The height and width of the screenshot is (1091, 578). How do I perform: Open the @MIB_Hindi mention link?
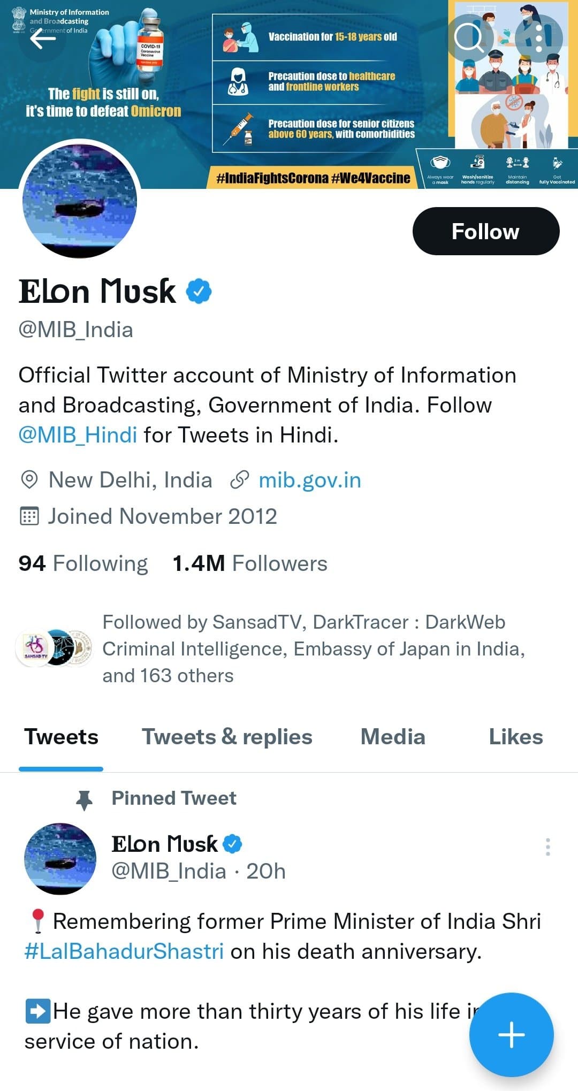pyautogui.click(x=78, y=435)
